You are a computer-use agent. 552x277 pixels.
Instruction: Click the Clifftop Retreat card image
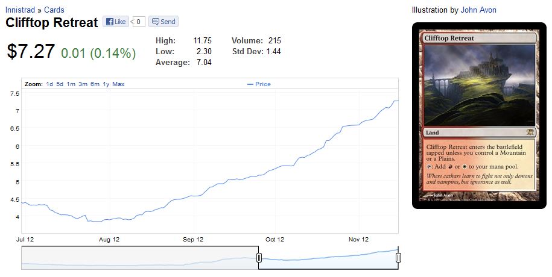click(479, 116)
